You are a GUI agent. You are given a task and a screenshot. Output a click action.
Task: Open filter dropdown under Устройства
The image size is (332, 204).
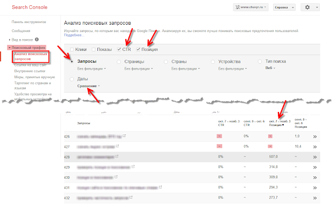232,69
